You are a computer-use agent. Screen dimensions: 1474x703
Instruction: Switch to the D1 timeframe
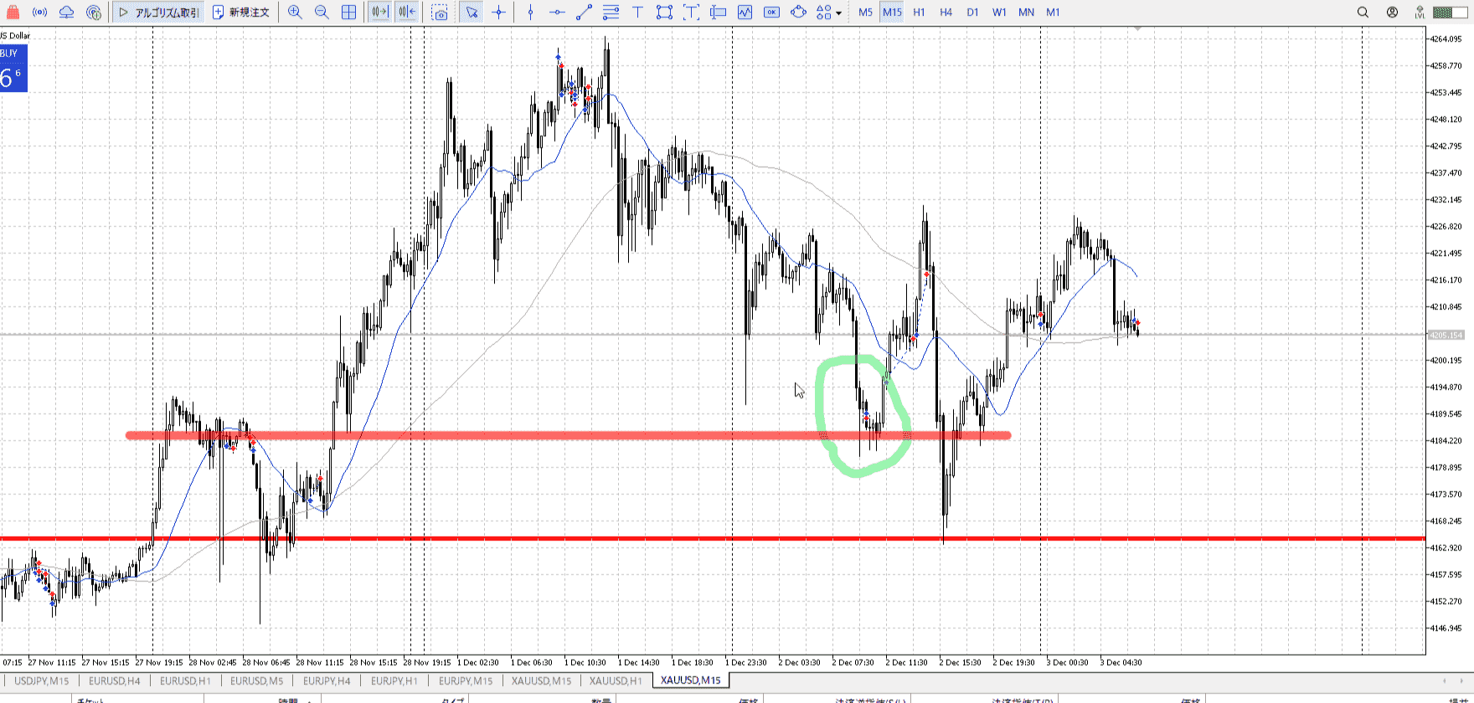972,13
